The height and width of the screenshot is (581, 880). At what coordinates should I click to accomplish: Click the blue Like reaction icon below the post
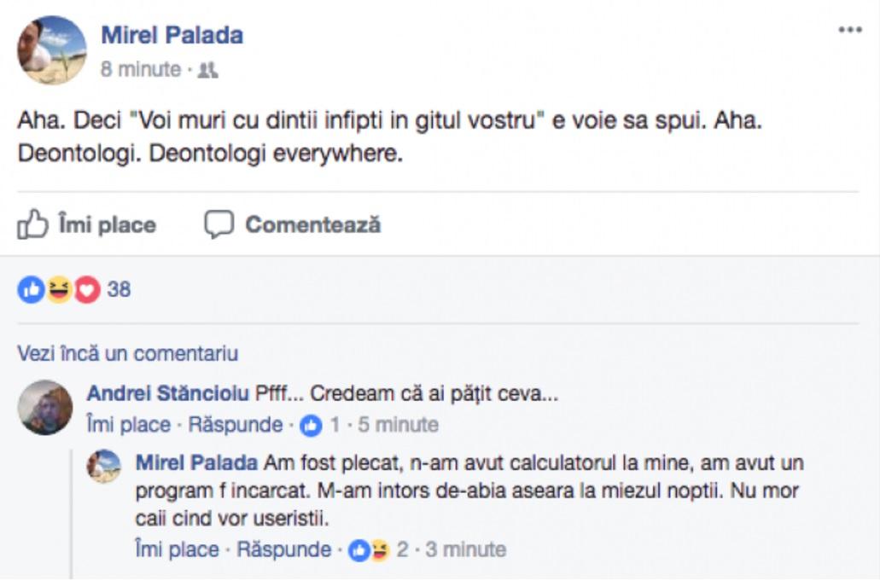(30, 290)
